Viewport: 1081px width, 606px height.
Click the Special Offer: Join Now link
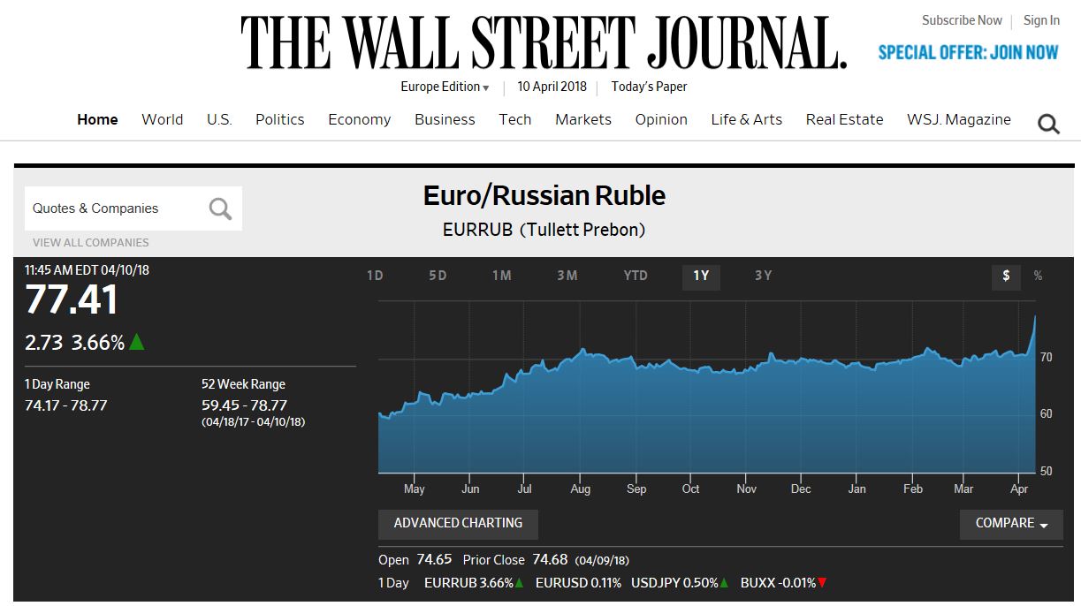click(968, 52)
